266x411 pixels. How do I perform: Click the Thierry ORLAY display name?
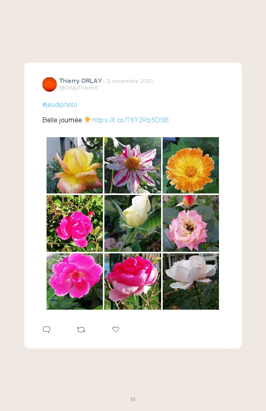click(80, 81)
